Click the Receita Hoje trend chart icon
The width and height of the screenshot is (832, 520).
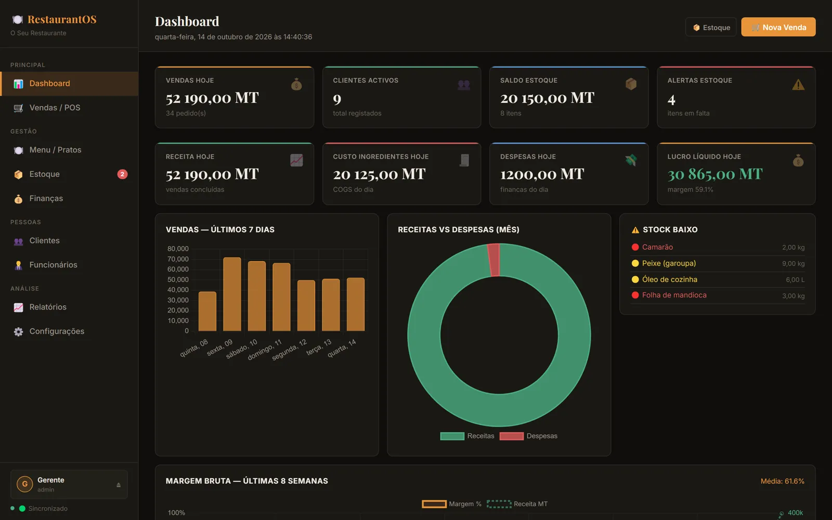[296, 160]
